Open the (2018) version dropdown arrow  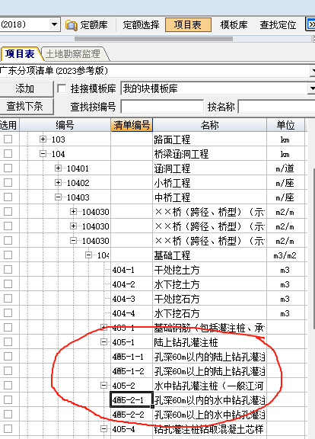[x=55, y=24]
